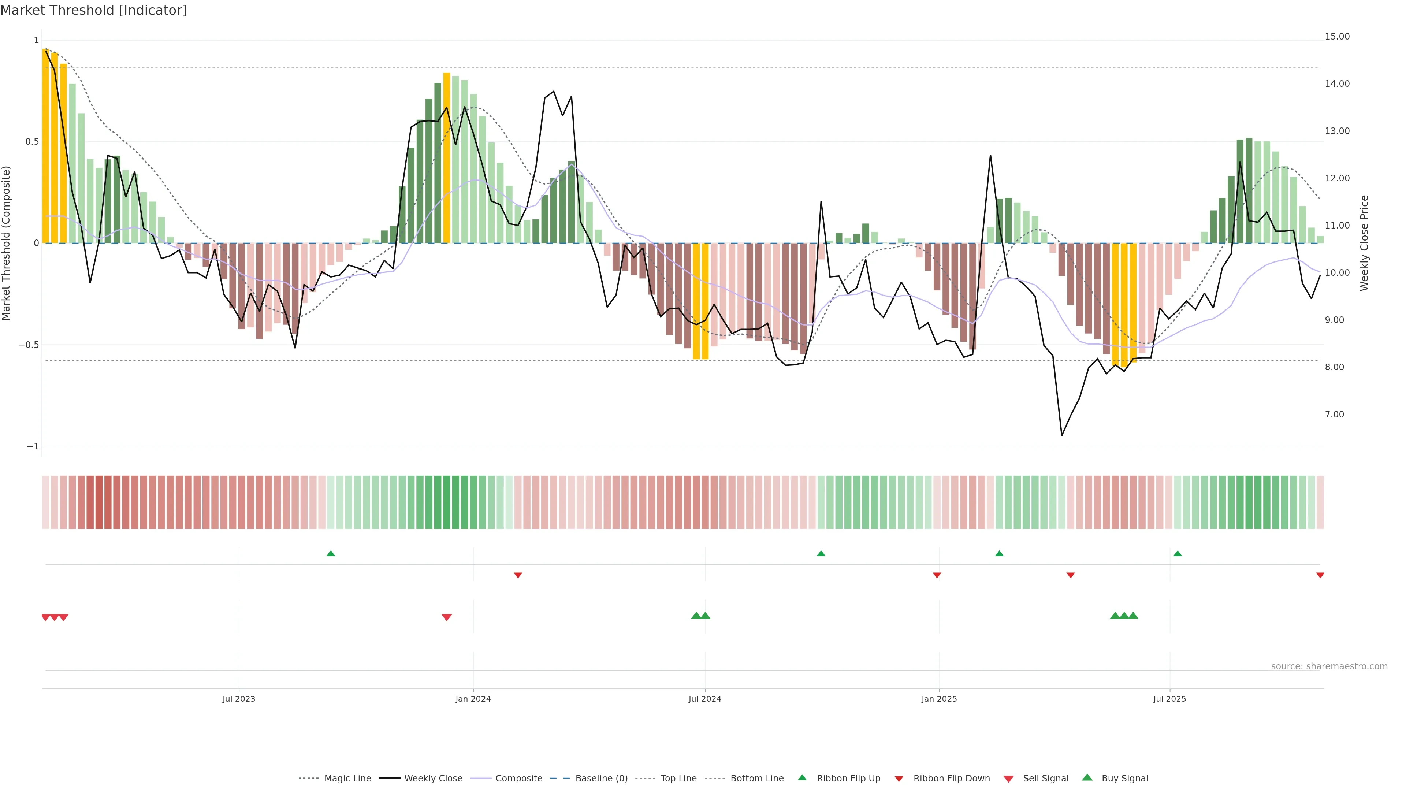1406x791 pixels.
Task: Click the Buy Signal legend triangle
Action: coord(1087,777)
